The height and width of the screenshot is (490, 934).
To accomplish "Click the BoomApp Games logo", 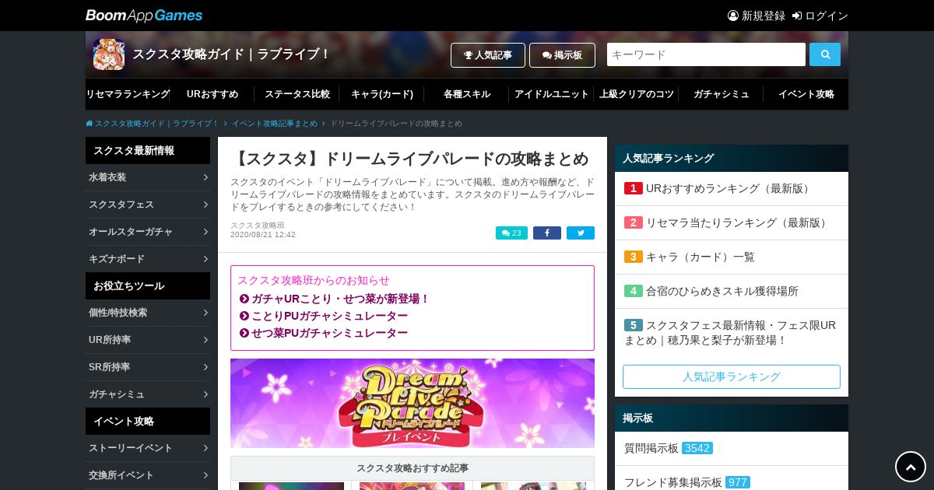I will [144, 16].
